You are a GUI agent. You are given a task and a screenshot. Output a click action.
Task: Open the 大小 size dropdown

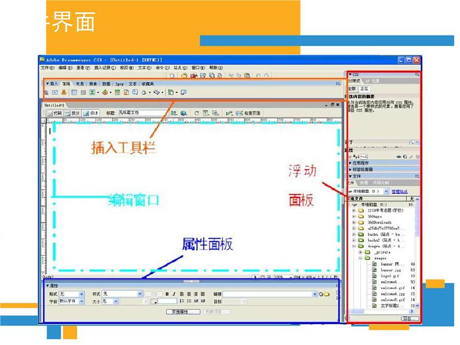[110, 302]
